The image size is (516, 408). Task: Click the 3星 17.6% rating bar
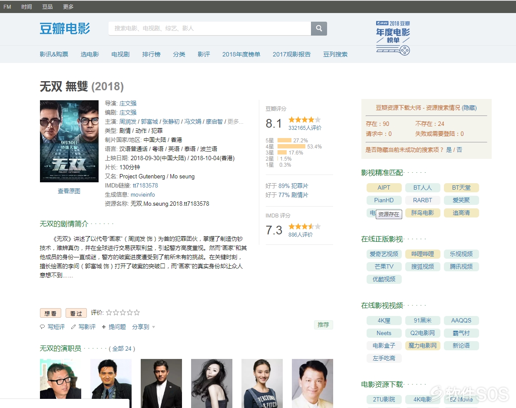[x=282, y=152]
